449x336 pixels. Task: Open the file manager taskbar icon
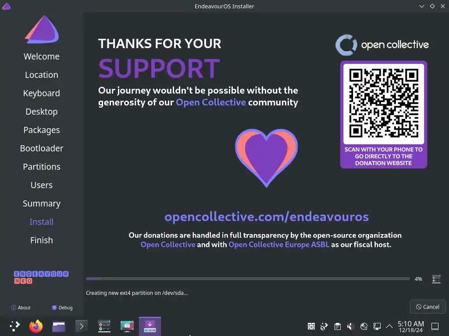[x=59, y=326]
